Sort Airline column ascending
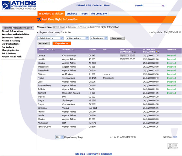 [x=74, y=50]
